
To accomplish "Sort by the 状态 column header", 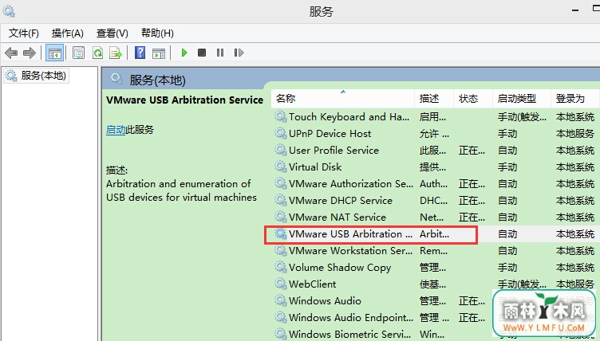I will pyautogui.click(x=473, y=99).
